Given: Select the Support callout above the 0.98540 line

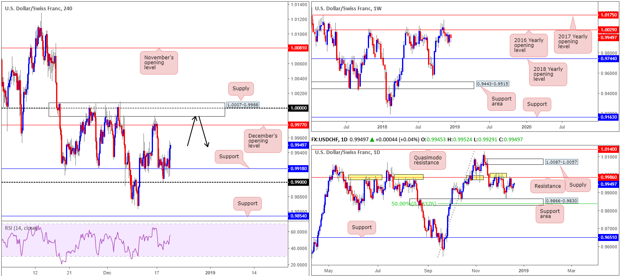Looking at the screenshot, I should [247, 203].
